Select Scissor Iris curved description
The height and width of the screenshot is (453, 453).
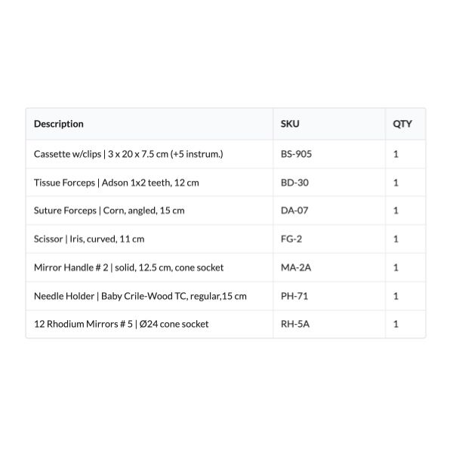point(89,239)
